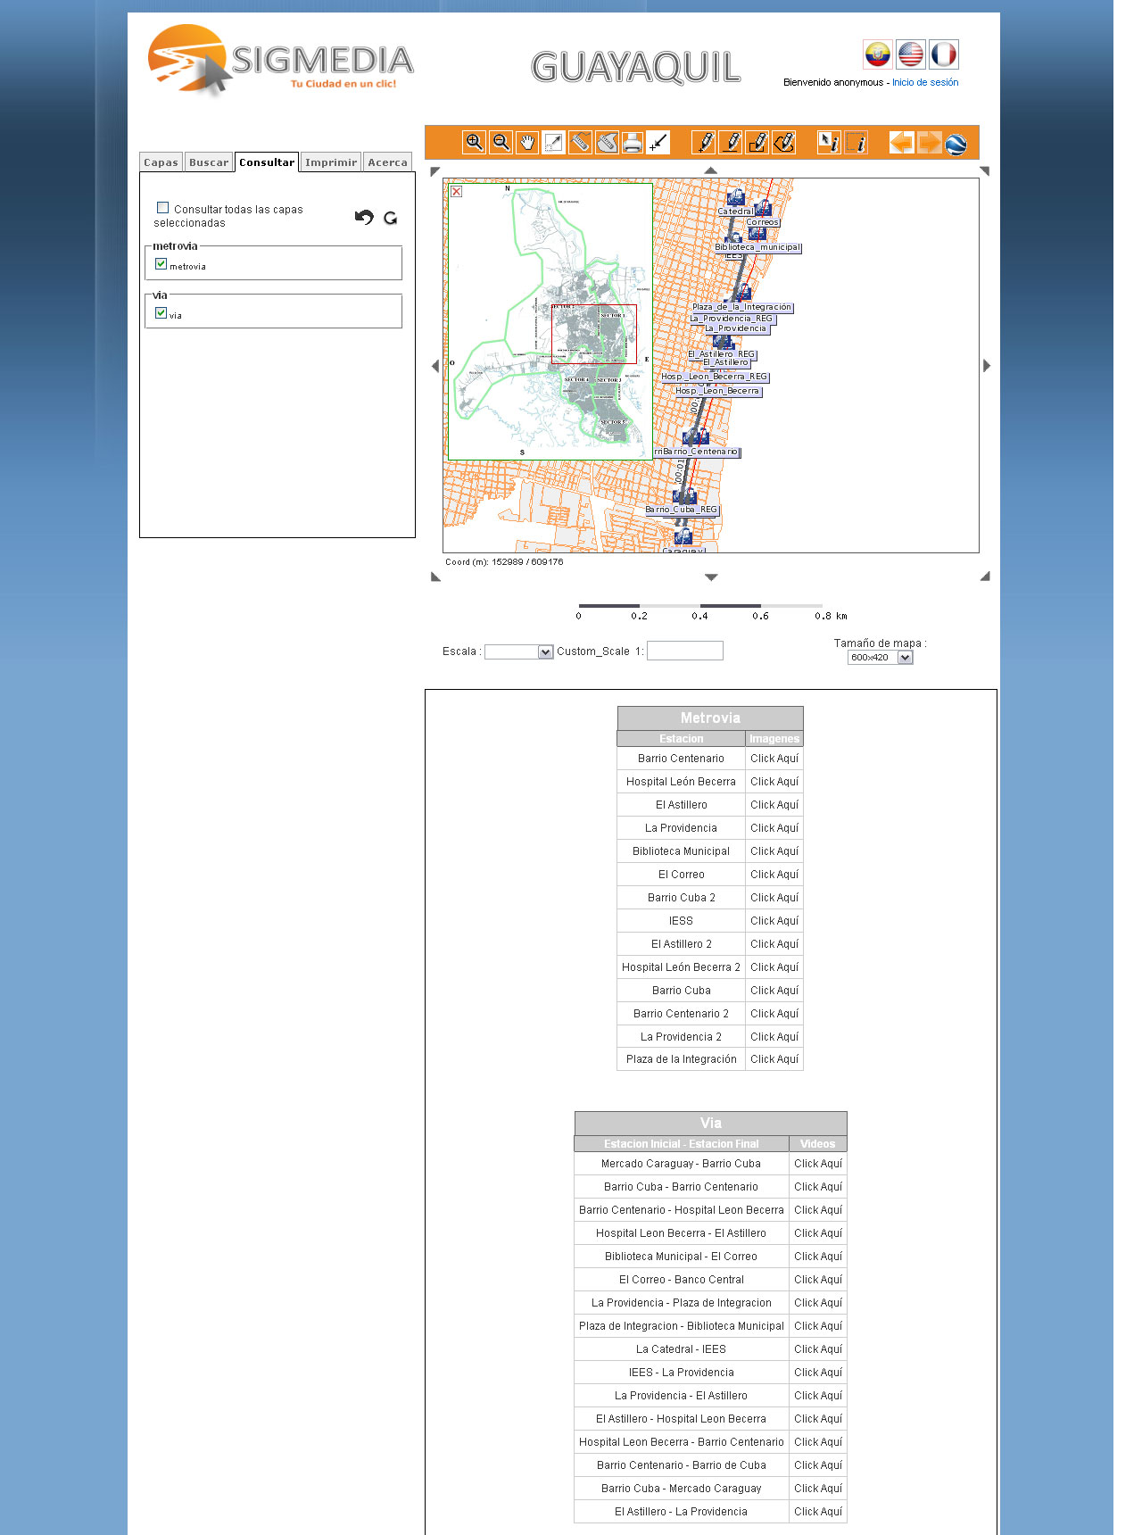Uncheck the metrovia layer checkbox

coord(161,264)
